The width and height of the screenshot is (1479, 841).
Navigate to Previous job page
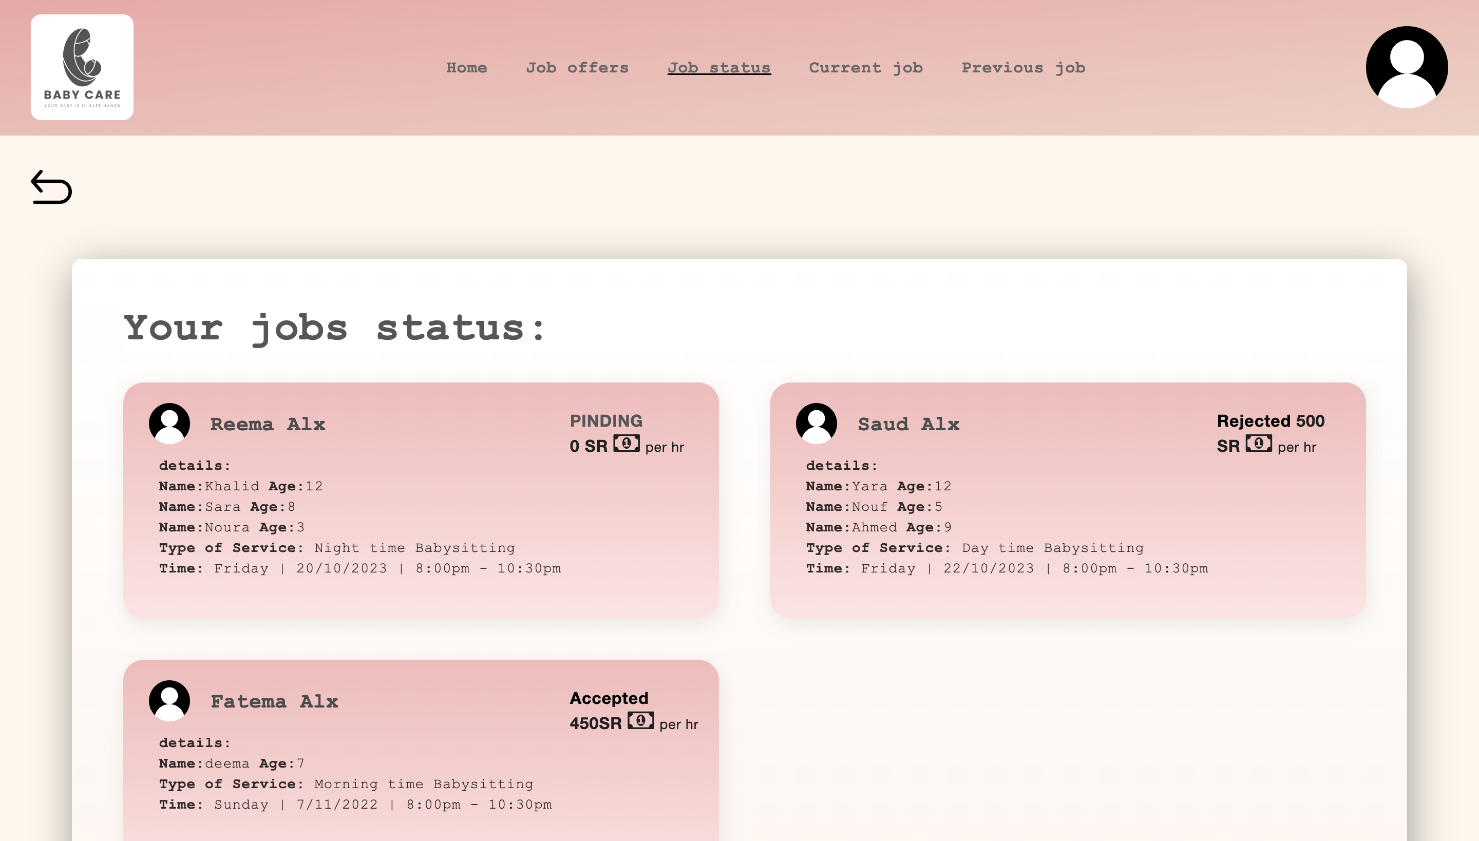pos(1023,68)
